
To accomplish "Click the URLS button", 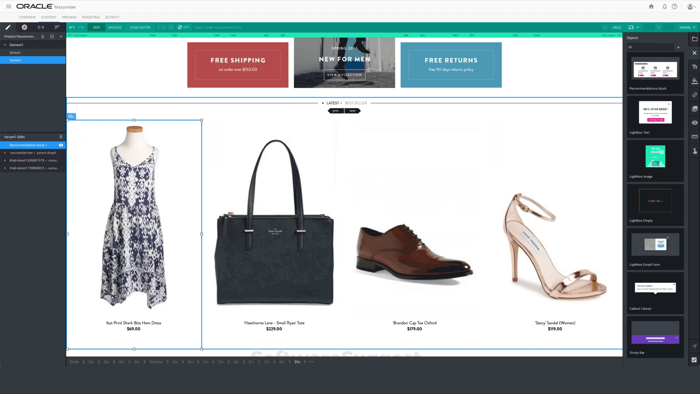I will click(x=617, y=27).
